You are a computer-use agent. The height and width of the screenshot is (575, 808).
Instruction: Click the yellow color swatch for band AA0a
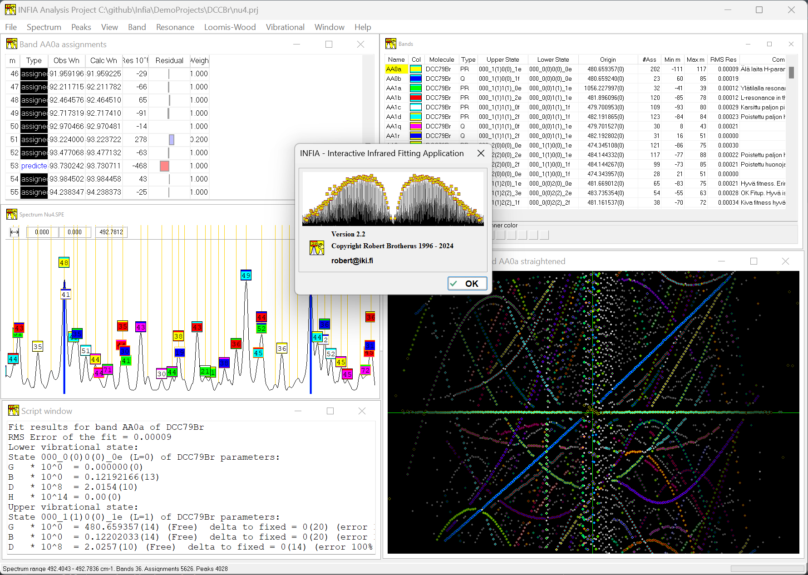pyautogui.click(x=415, y=69)
